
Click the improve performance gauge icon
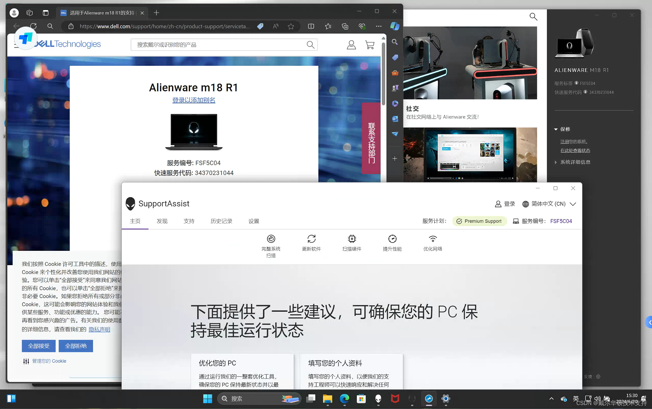[392, 239]
